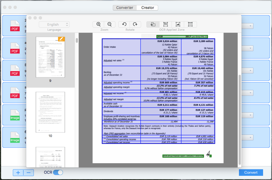Click the pencil edit icon on page 9 thumbnail
The height and width of the screenshot is (180, 272).
coord(61,39)
